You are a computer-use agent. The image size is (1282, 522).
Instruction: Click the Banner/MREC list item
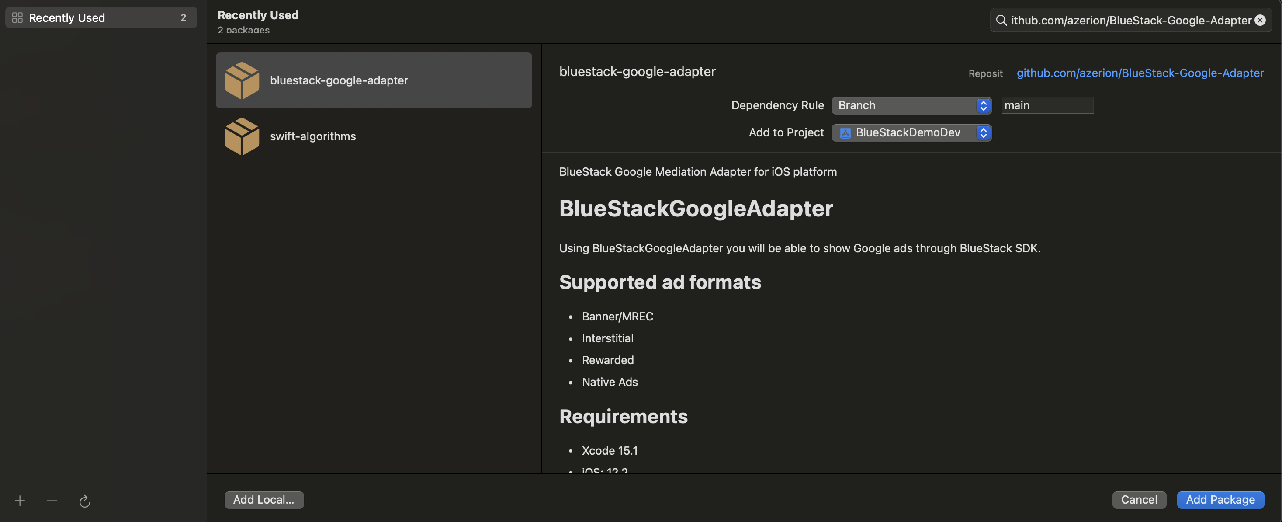(x=617, y=316)
